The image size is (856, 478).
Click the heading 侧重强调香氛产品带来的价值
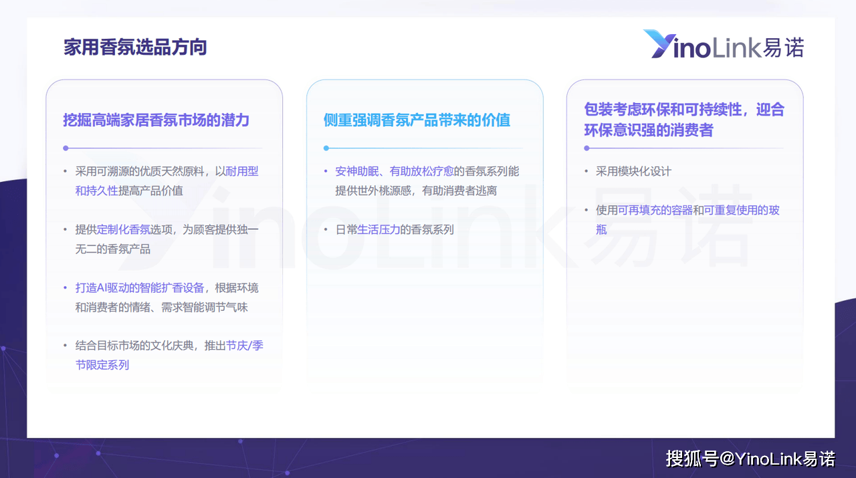pyautogui.click(x=417, y=120)
